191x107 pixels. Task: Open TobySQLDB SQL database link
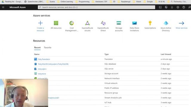point(53,64)
